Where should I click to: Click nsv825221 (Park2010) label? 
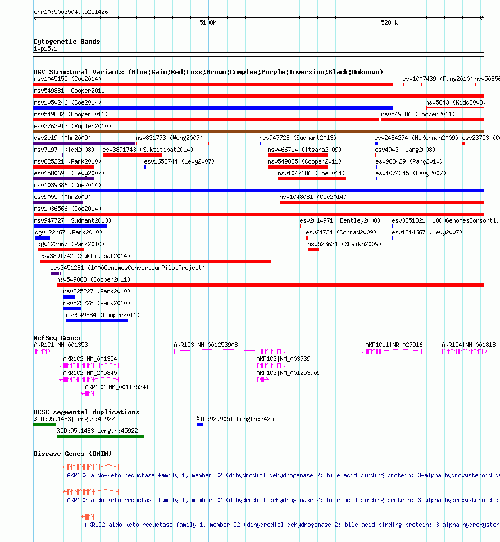click(x=67, y=161)
